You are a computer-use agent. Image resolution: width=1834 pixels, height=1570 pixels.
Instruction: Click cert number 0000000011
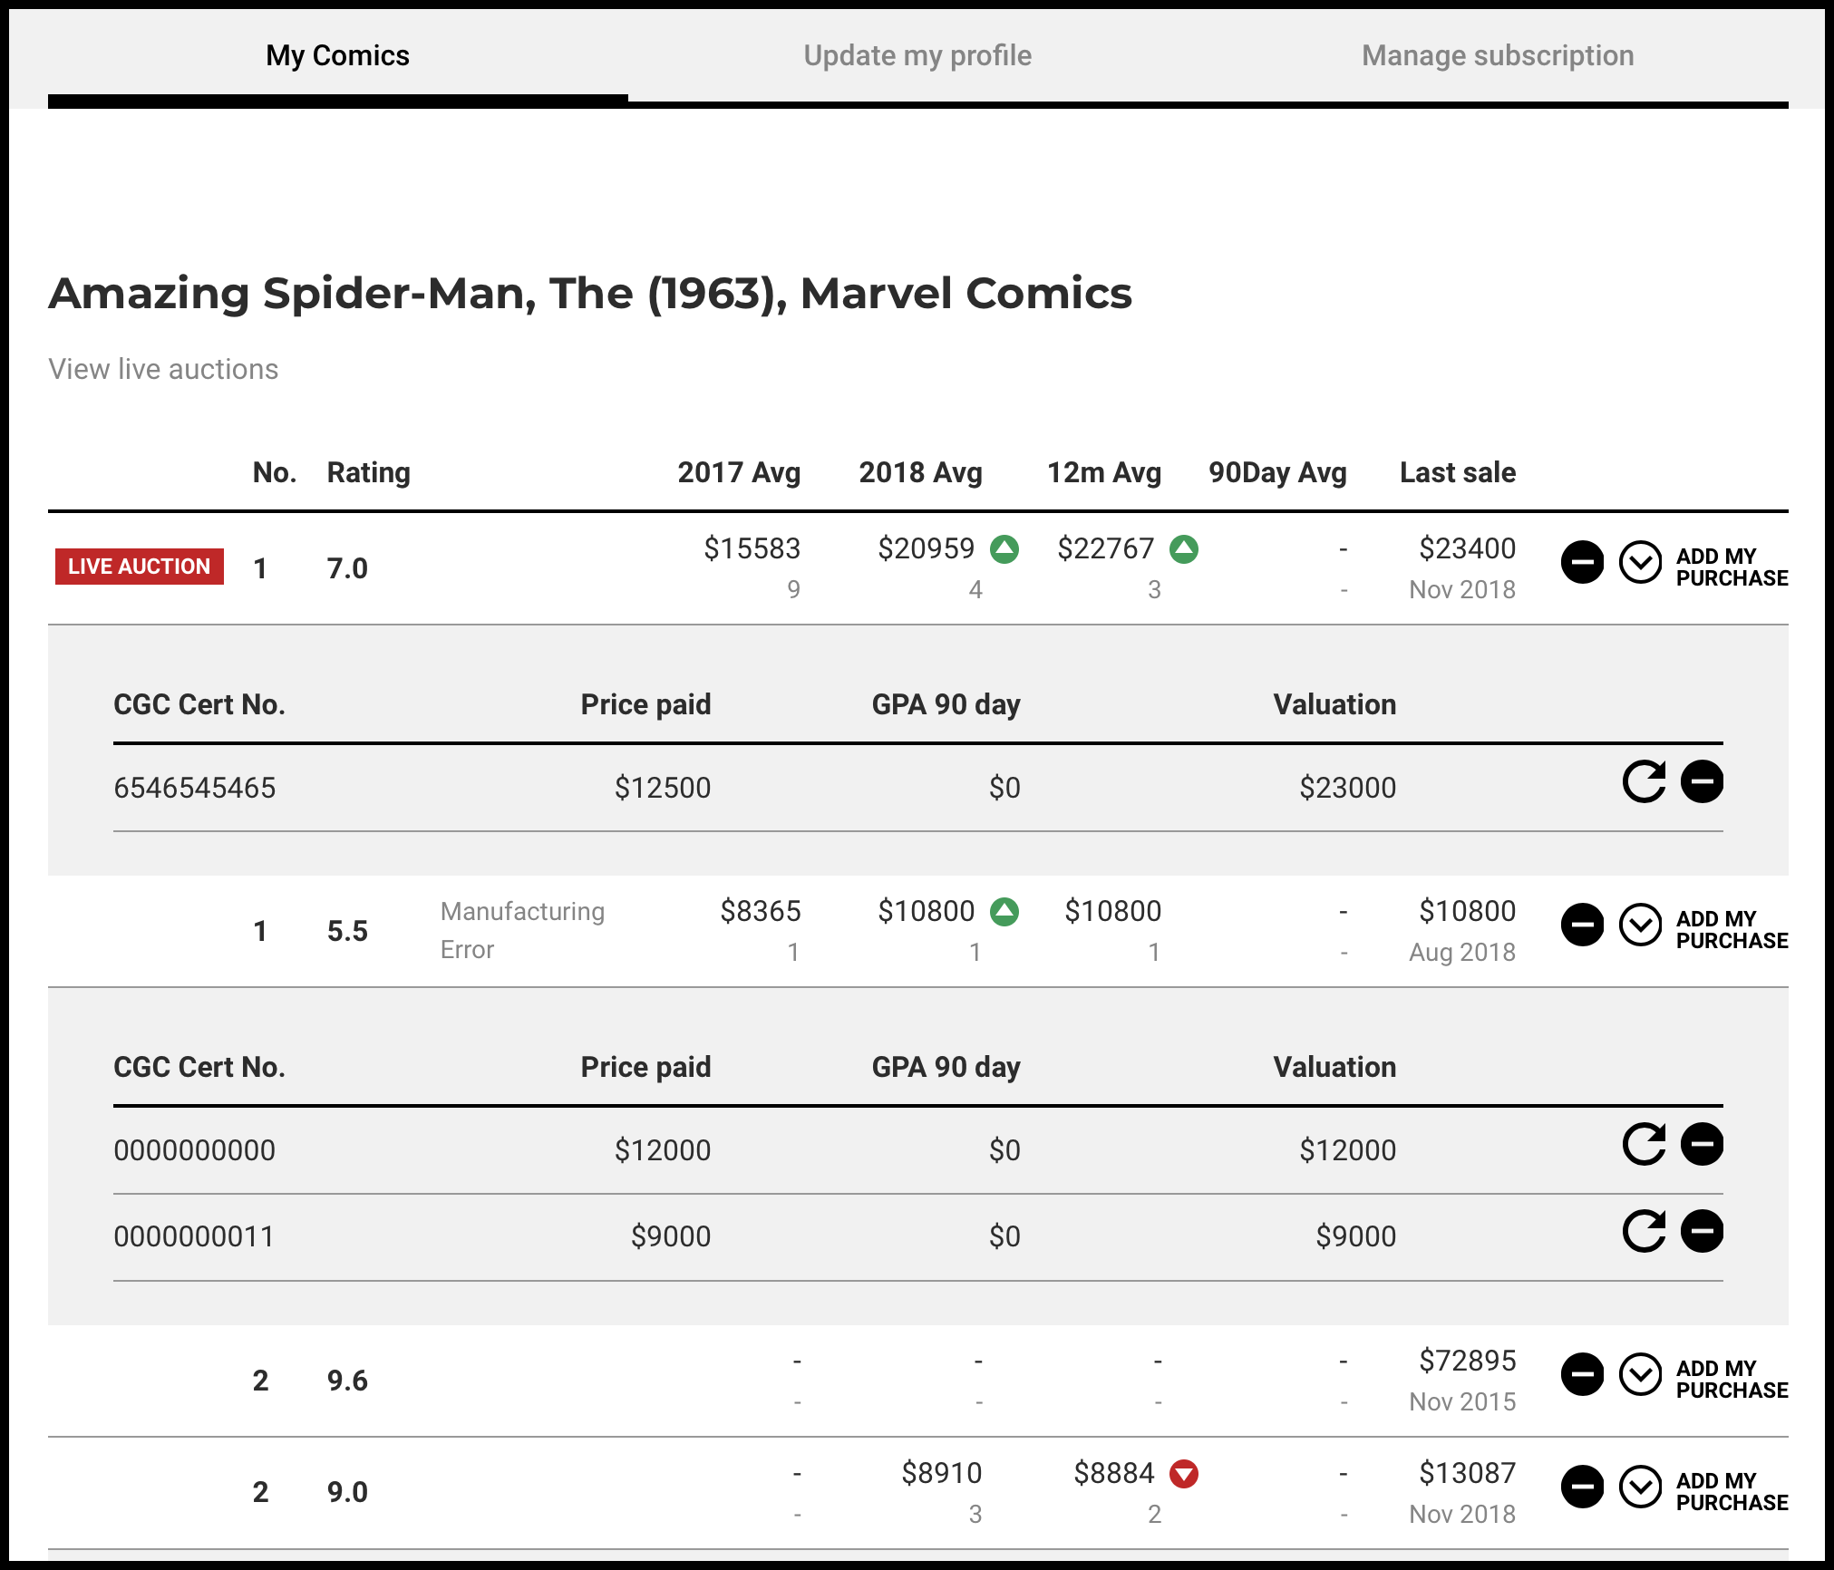(x=194, y=1236)
